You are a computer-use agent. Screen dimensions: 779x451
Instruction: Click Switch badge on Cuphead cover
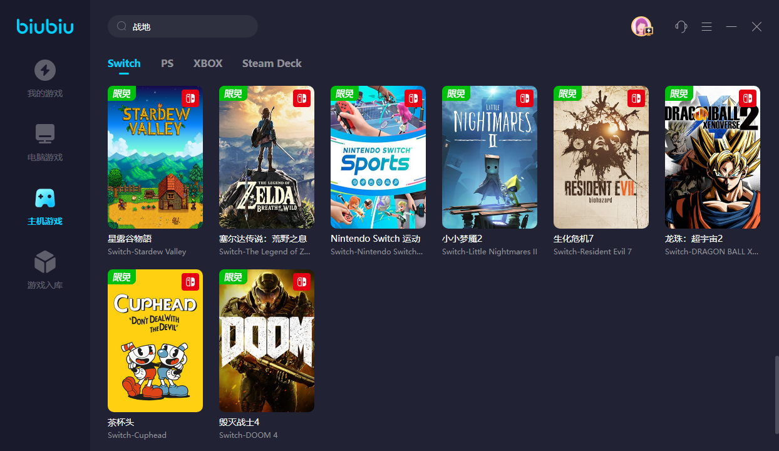190,282
